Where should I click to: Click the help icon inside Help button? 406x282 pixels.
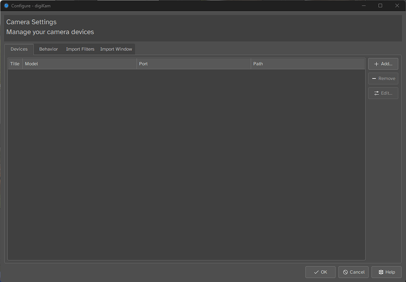[x=380, y=272]
